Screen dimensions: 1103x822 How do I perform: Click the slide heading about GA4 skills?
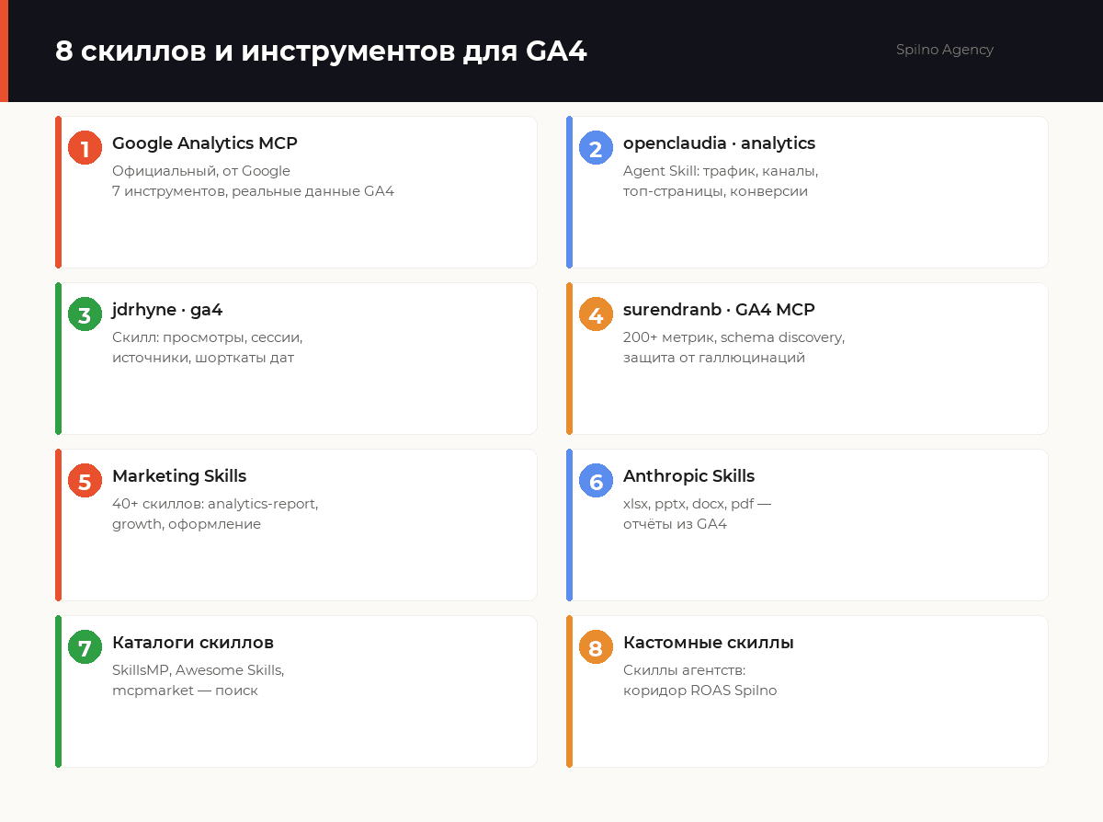(321, 51)
